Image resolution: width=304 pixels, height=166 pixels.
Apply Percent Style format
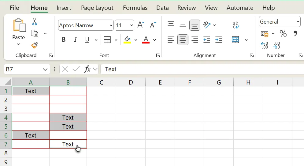(x=283, y=34)
